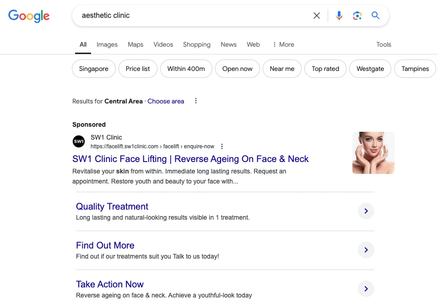Viewport: 438px width, 308px height.
Task: Start voice search with microphone icon
Action: [339, 16]
